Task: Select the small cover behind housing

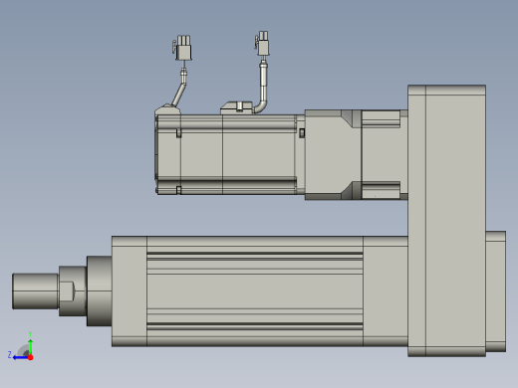Action: coord(496,291)
